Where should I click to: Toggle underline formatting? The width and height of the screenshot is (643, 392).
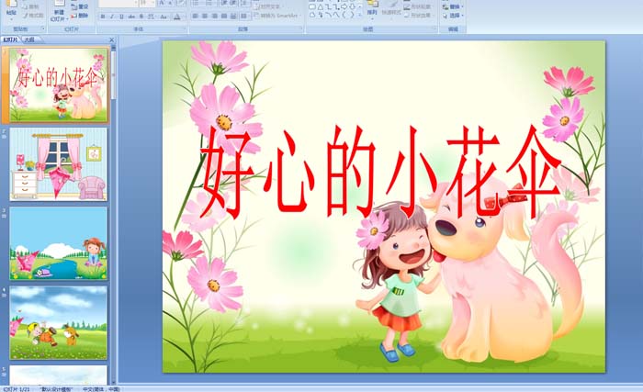[x=121, y=17]
